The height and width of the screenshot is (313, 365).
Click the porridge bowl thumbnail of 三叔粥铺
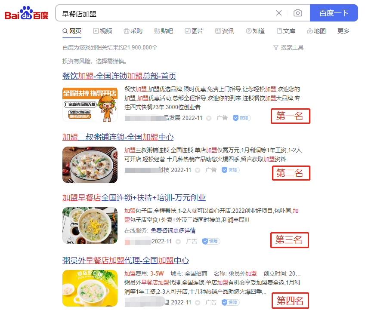tap(90, 165)
